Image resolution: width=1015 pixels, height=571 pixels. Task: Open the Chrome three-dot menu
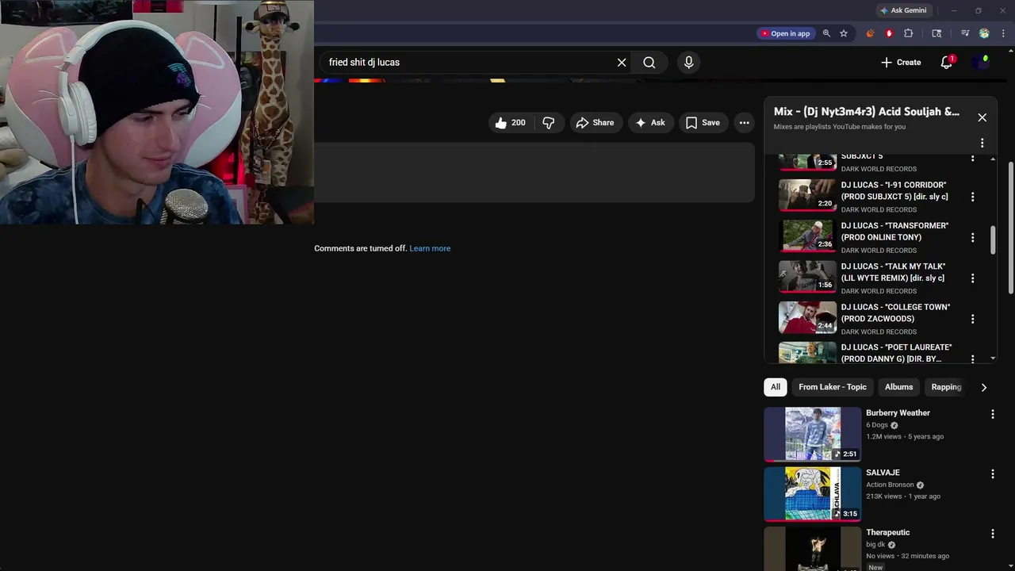1004,33
